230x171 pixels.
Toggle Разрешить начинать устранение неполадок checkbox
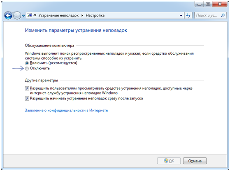27,98
